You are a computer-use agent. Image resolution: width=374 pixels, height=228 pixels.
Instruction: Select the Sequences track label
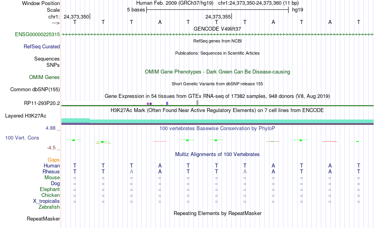(47, 59)
